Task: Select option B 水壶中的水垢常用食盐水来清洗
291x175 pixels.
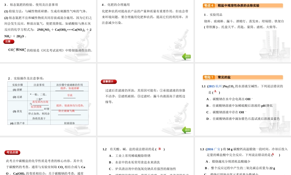Action: pyautogui.click(x=134, y=162)
